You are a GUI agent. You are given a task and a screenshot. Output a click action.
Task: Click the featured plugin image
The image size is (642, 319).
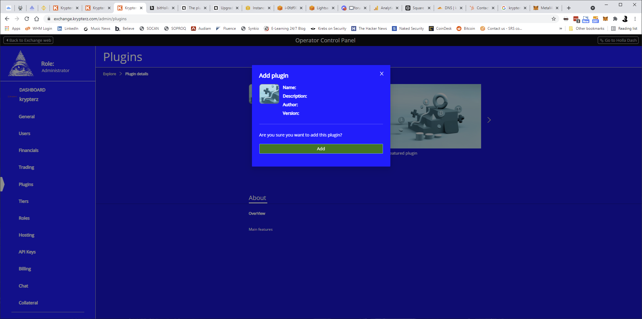[x=435, y=116]
